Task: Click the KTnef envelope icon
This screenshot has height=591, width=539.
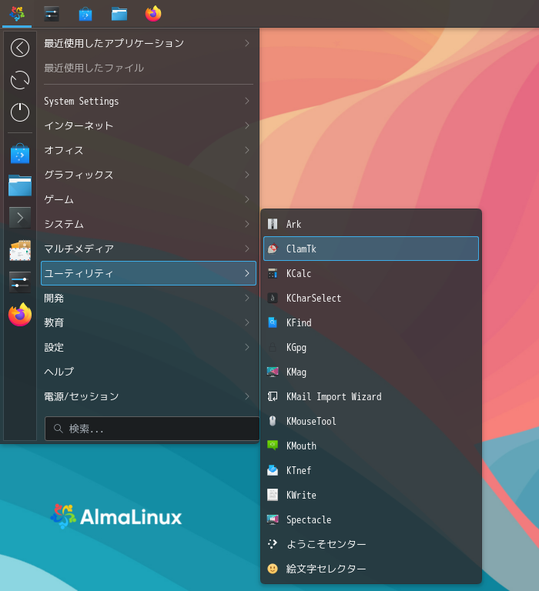Action: [273, 470]
